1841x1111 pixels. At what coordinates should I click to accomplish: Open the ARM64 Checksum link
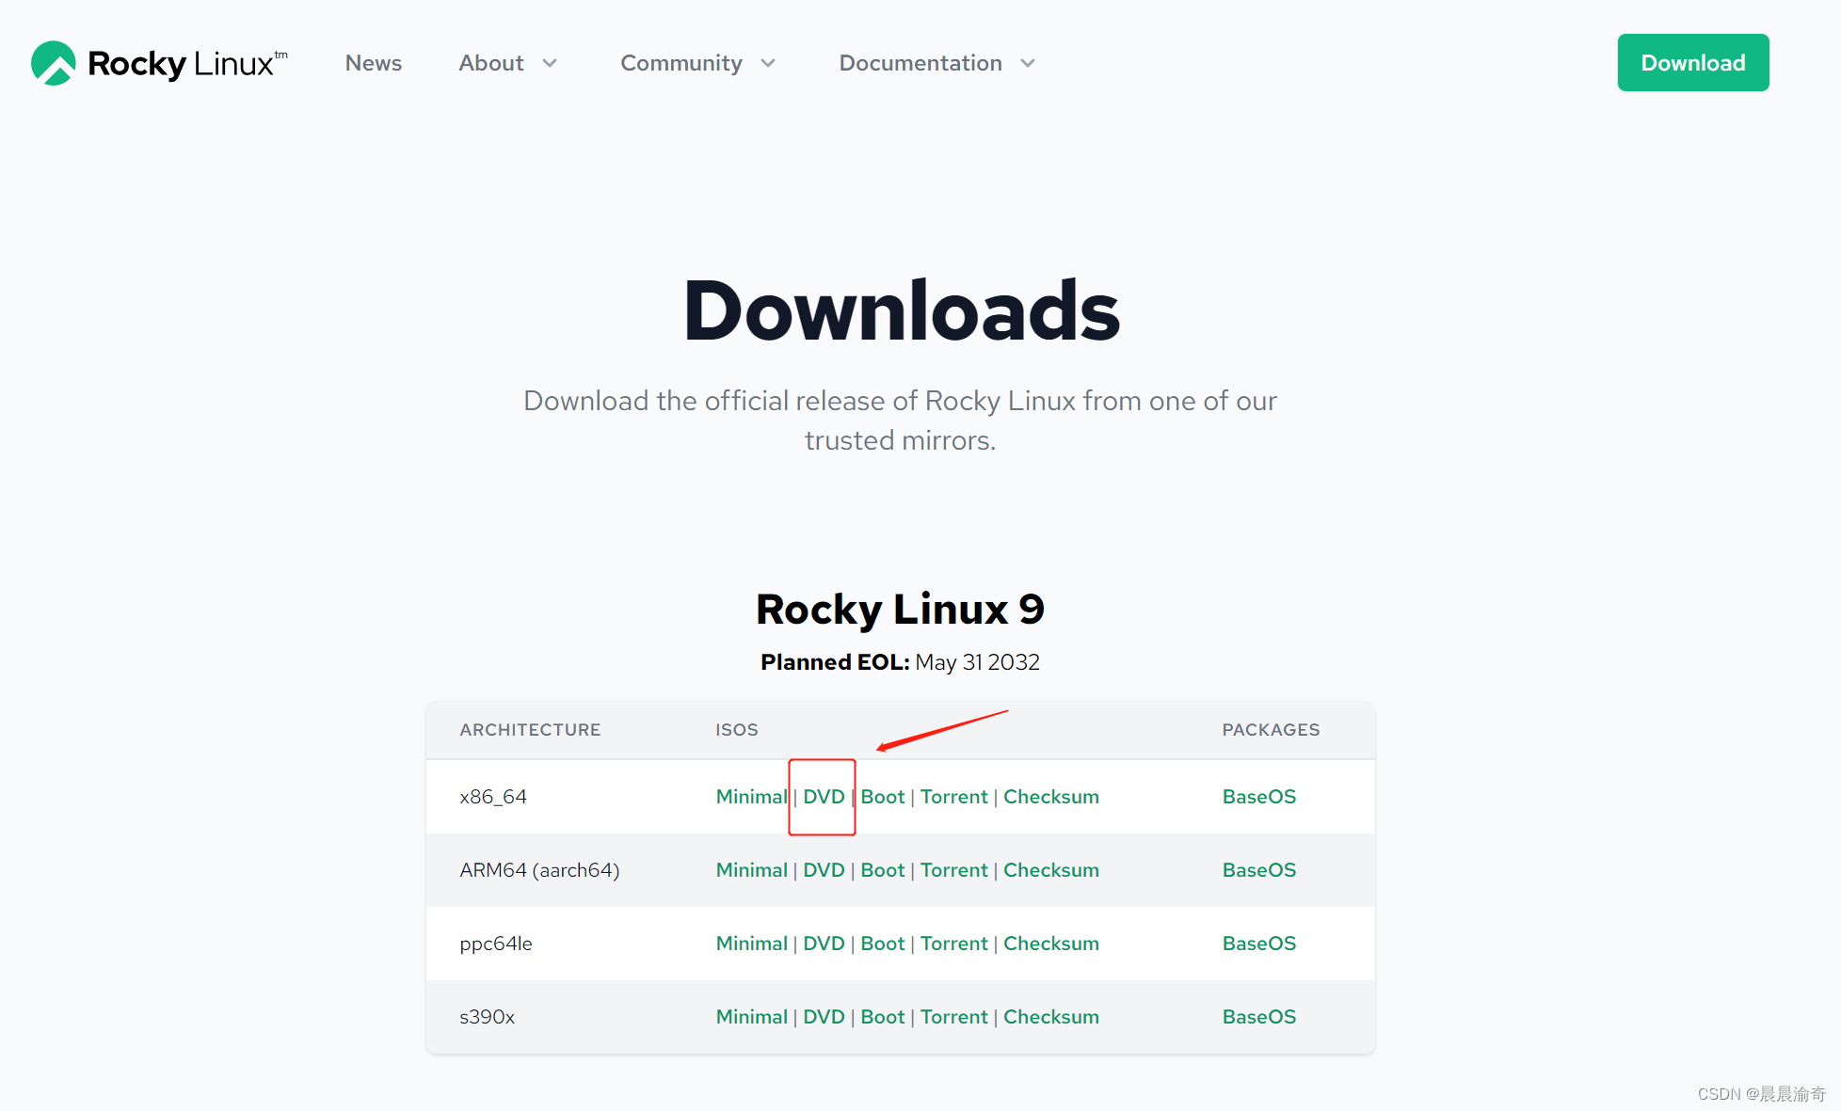coord(1051,870)
